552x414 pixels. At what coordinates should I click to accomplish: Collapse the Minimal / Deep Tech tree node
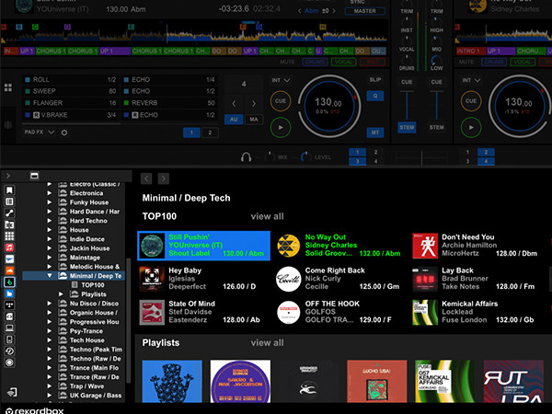[x=50, y=276]
